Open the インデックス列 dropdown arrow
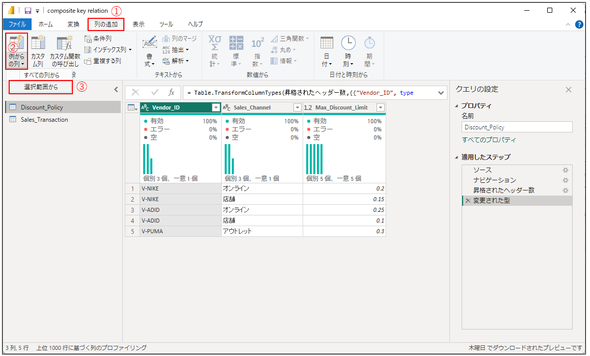 pyautogui.click(x=130, y=50)
